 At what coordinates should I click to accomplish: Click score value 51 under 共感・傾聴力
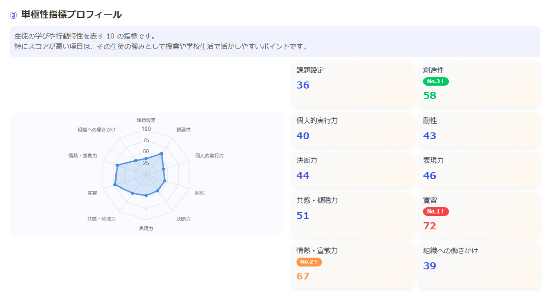[303, 215]
